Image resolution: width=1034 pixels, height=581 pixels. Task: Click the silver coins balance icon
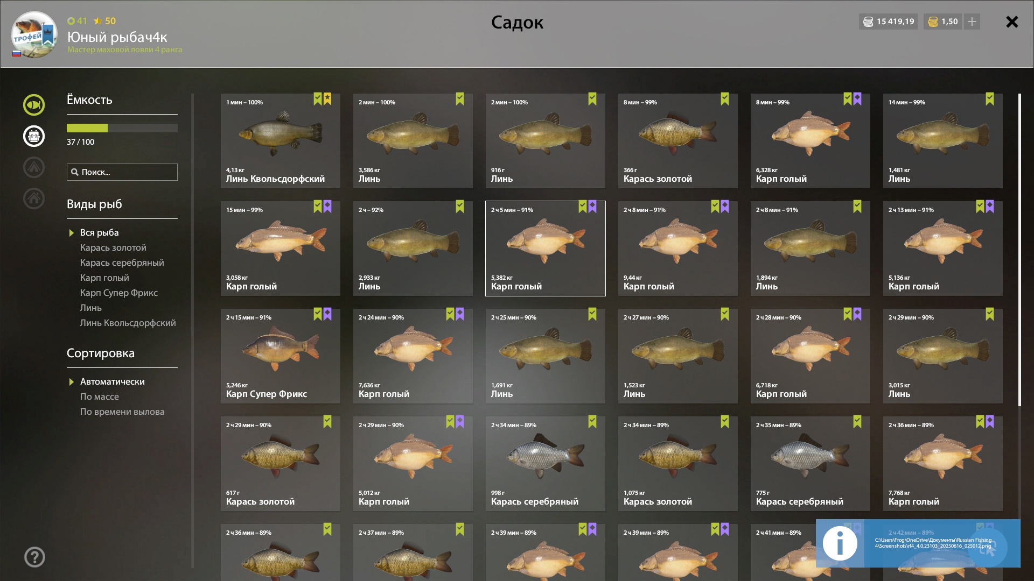pos(868,22)
